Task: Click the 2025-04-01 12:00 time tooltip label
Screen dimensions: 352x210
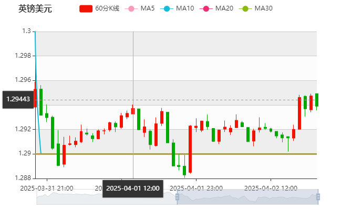Action: coord(133,188)
